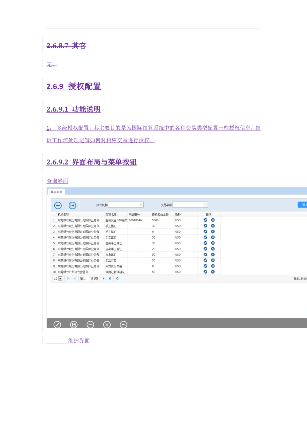Refresh the table using the pagination reload icon
This screenshot has width=307, height=435.
pos(117,279)
